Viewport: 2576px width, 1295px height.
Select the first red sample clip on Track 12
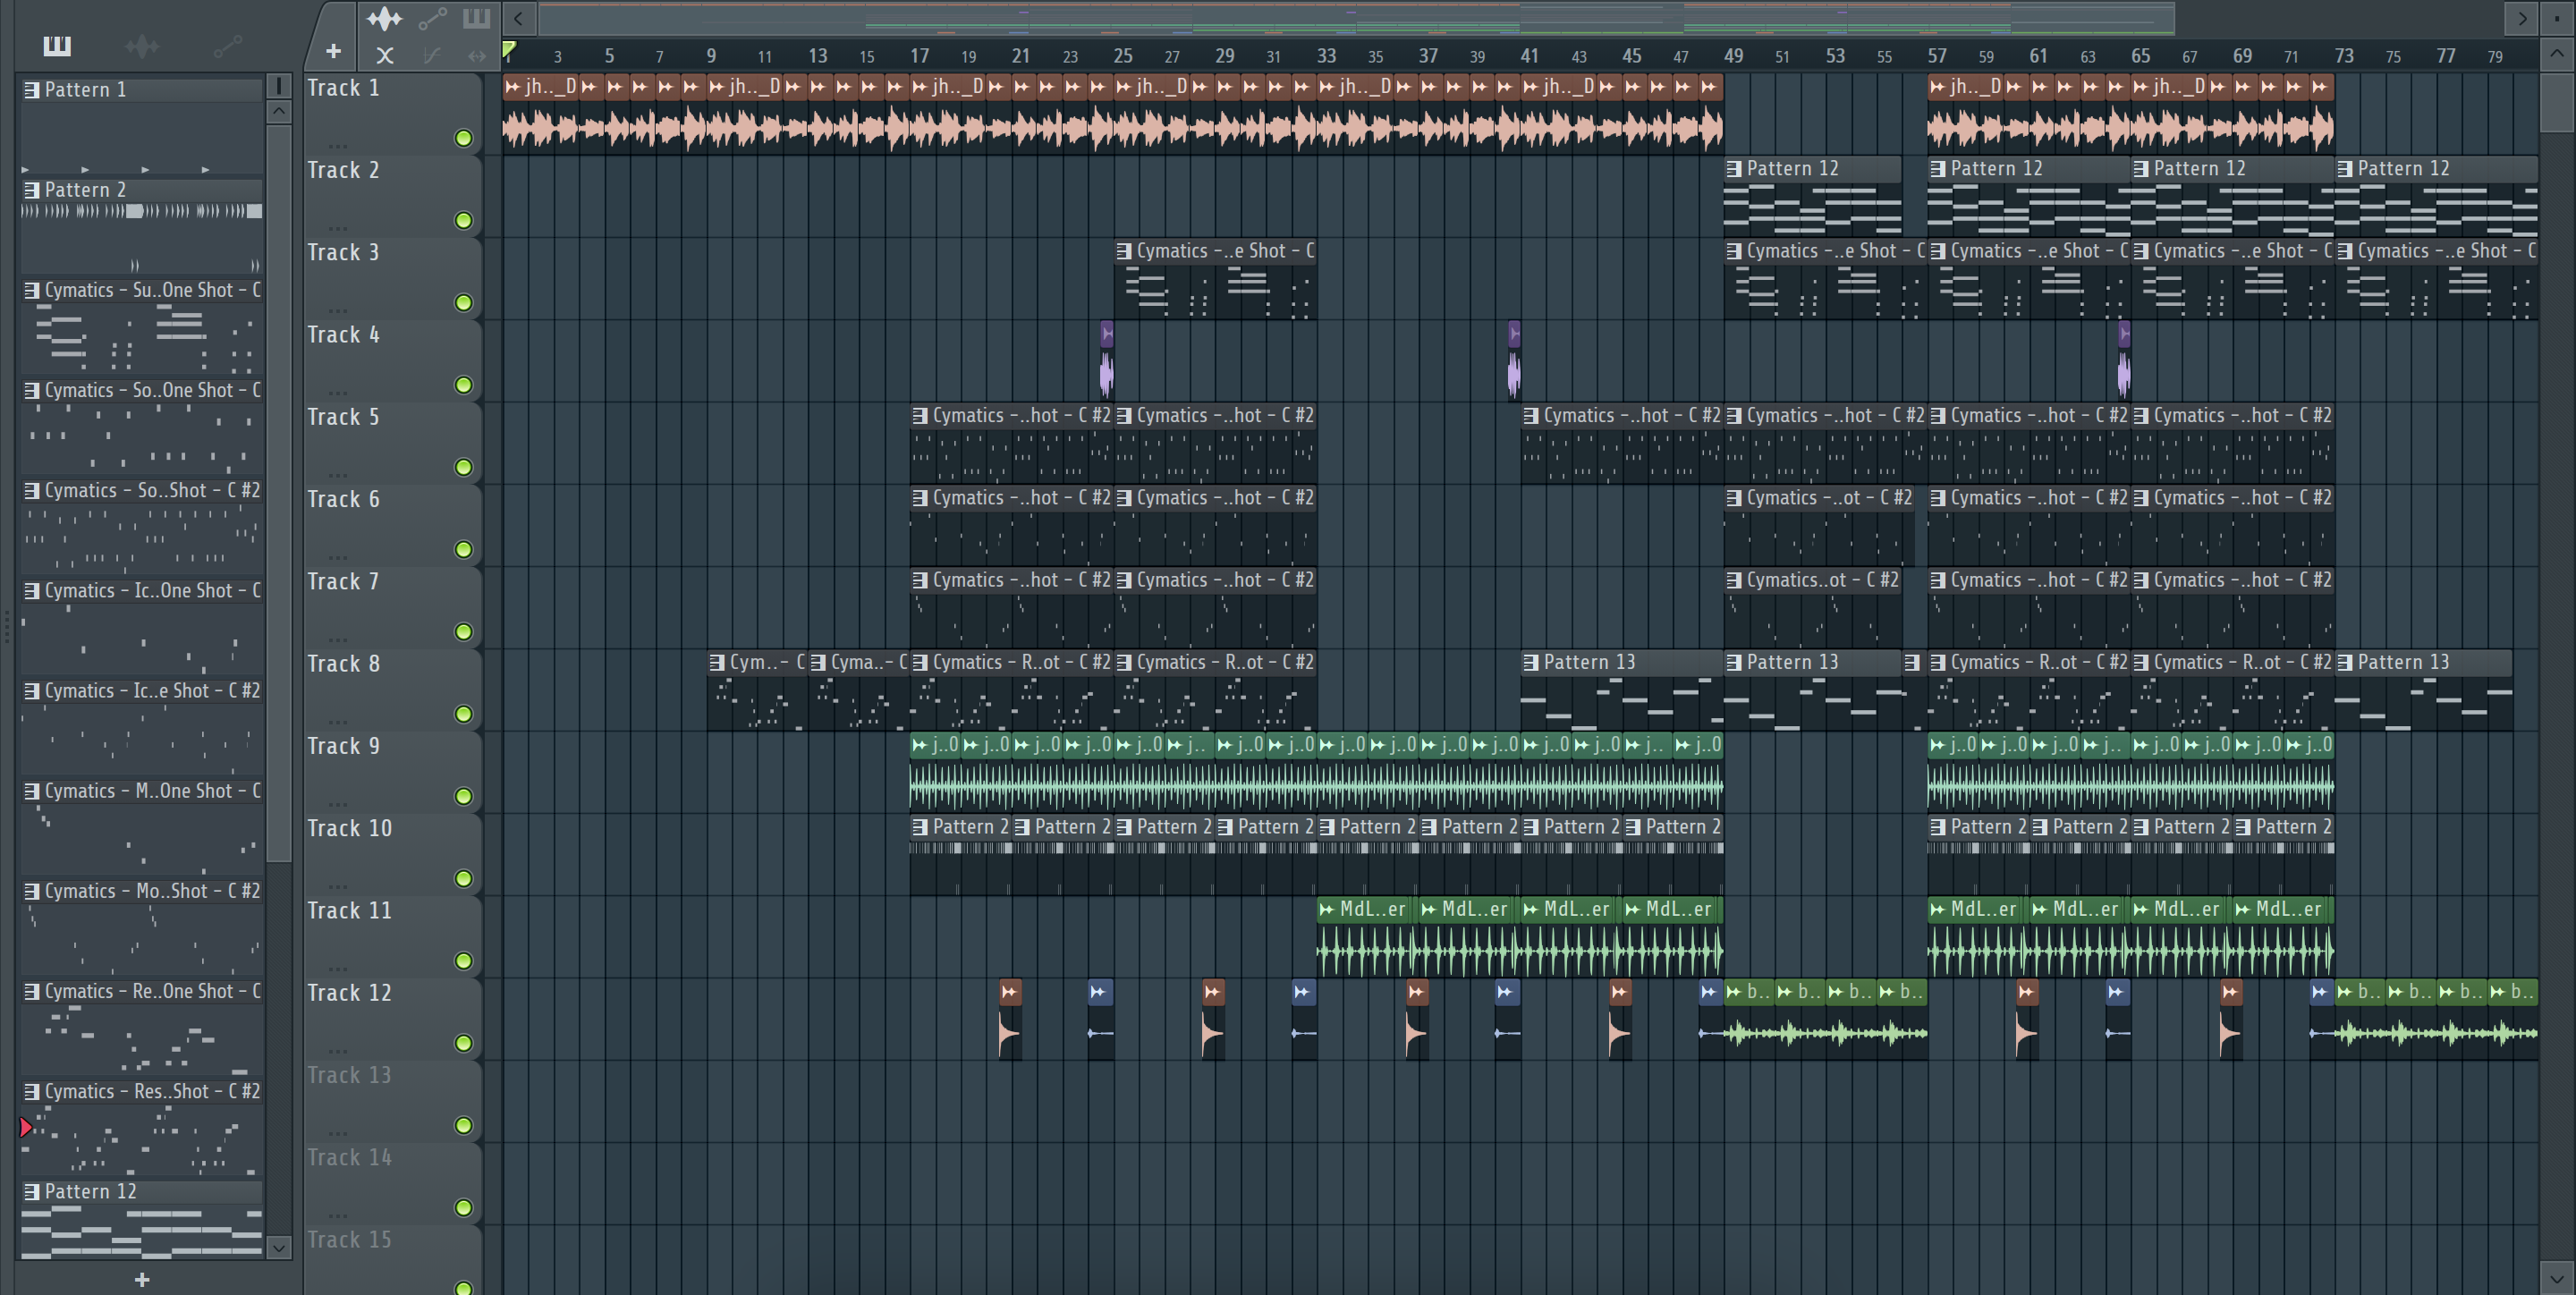coord(1010,1020)
